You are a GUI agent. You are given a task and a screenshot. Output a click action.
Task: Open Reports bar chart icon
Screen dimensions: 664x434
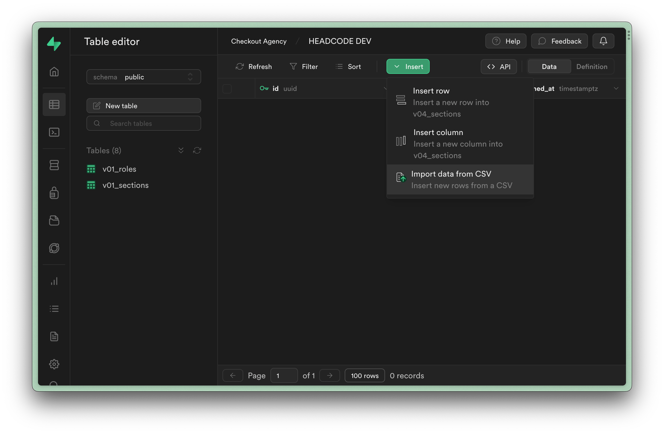[x=54, y=281]
